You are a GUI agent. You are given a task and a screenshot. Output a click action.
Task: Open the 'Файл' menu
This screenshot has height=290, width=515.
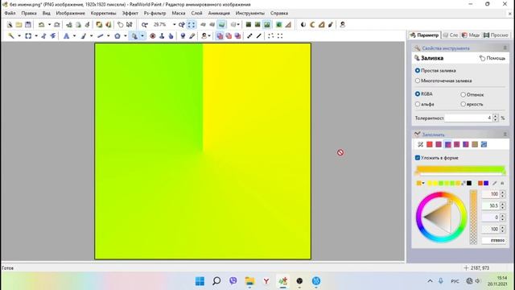tap(10, 13)
